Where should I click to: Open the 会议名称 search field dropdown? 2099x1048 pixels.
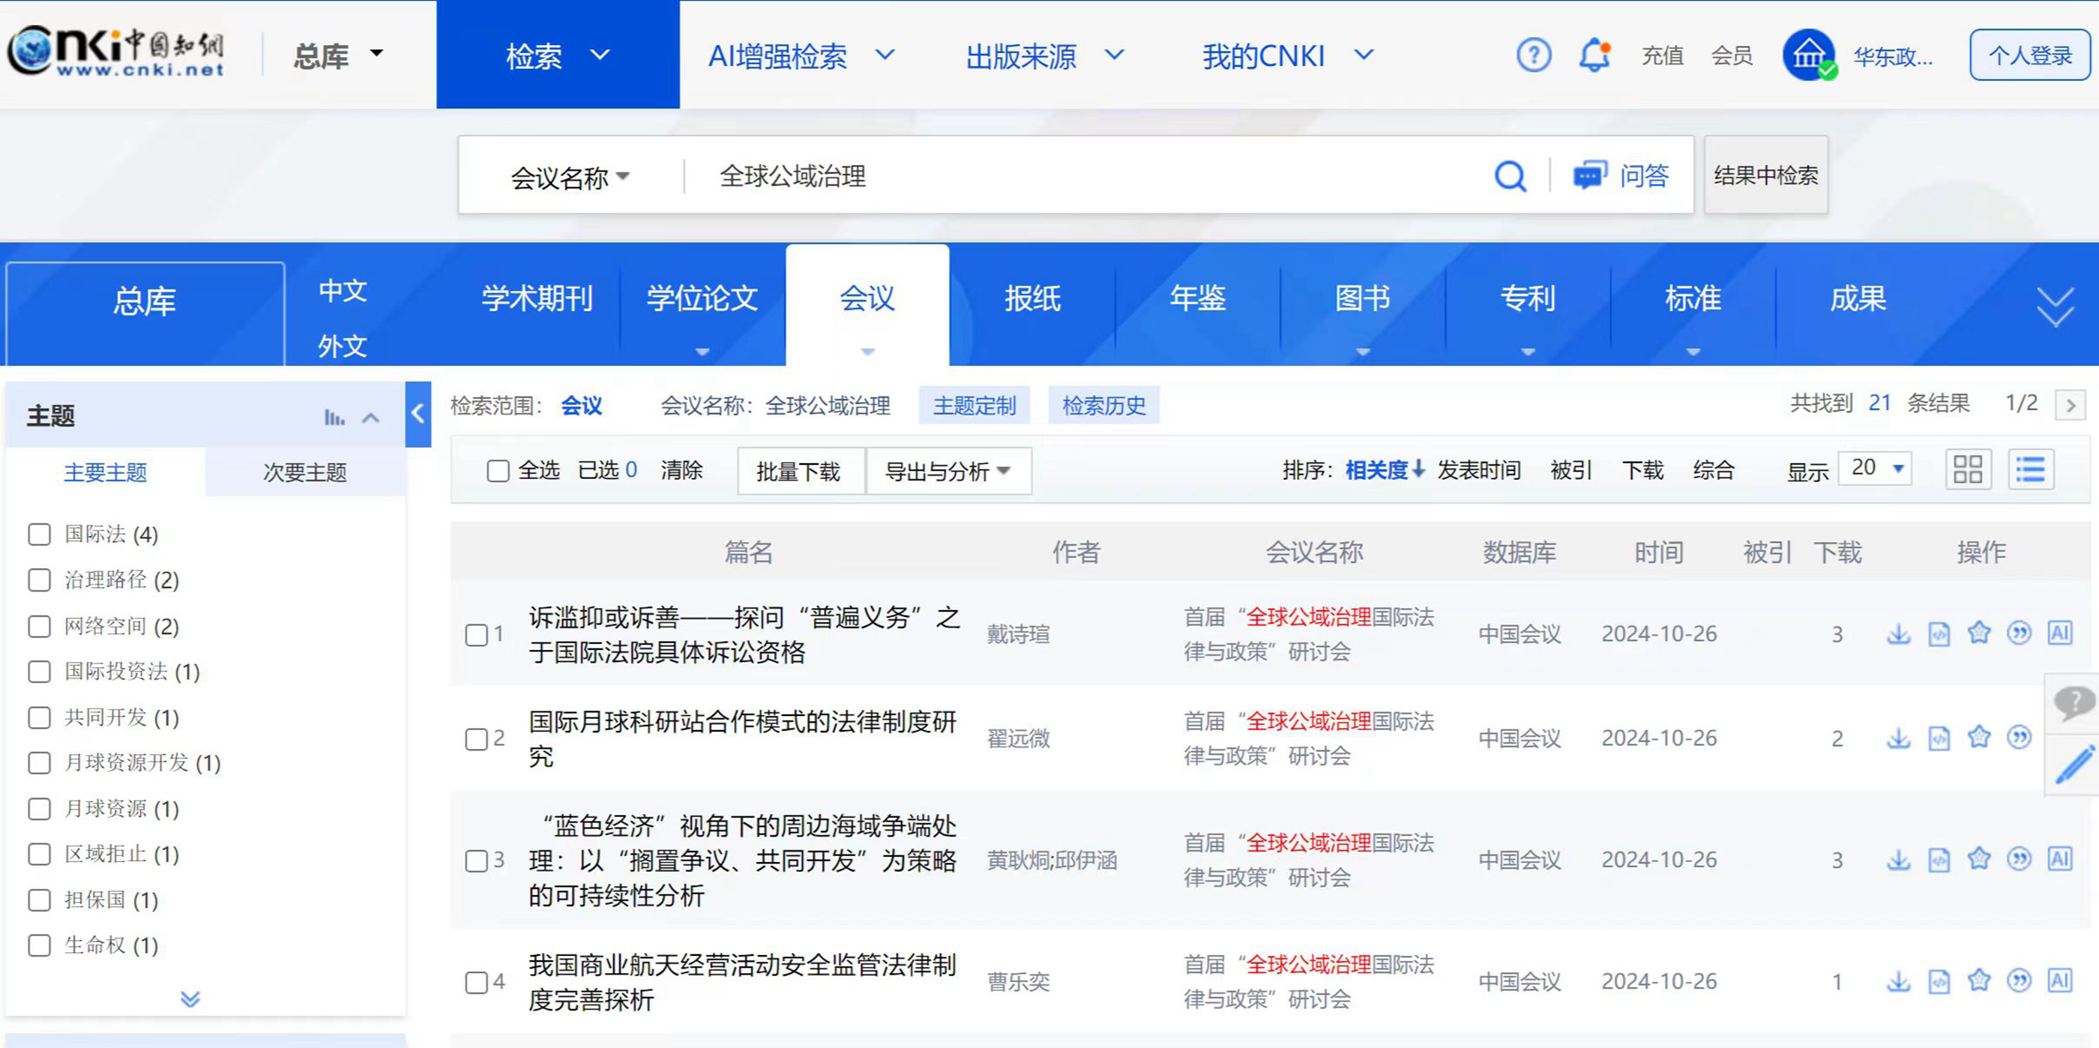point(570,177)
